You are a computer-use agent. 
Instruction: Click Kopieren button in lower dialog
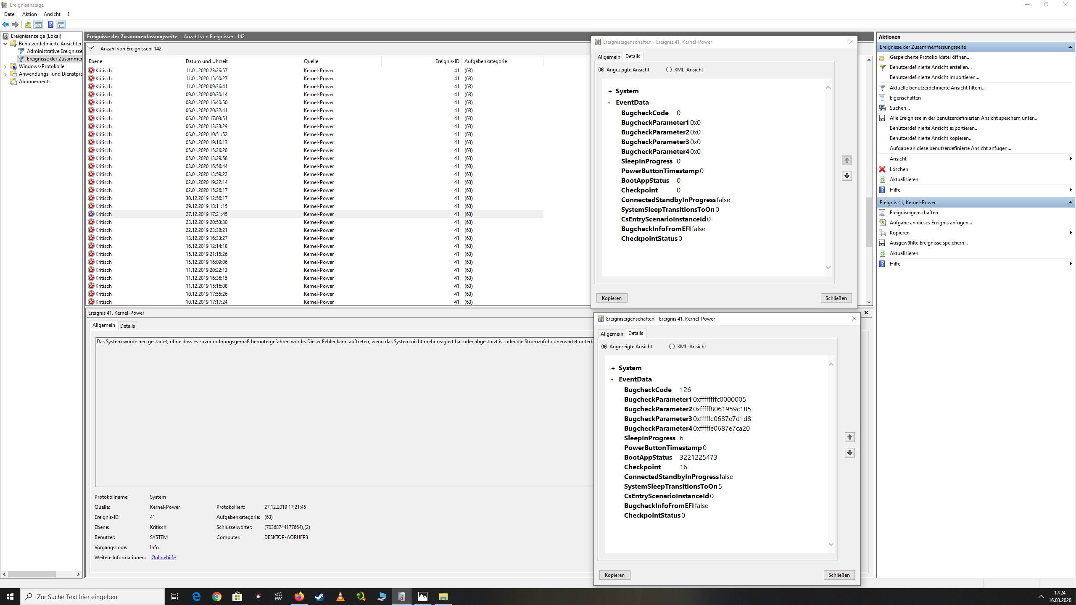614,575
